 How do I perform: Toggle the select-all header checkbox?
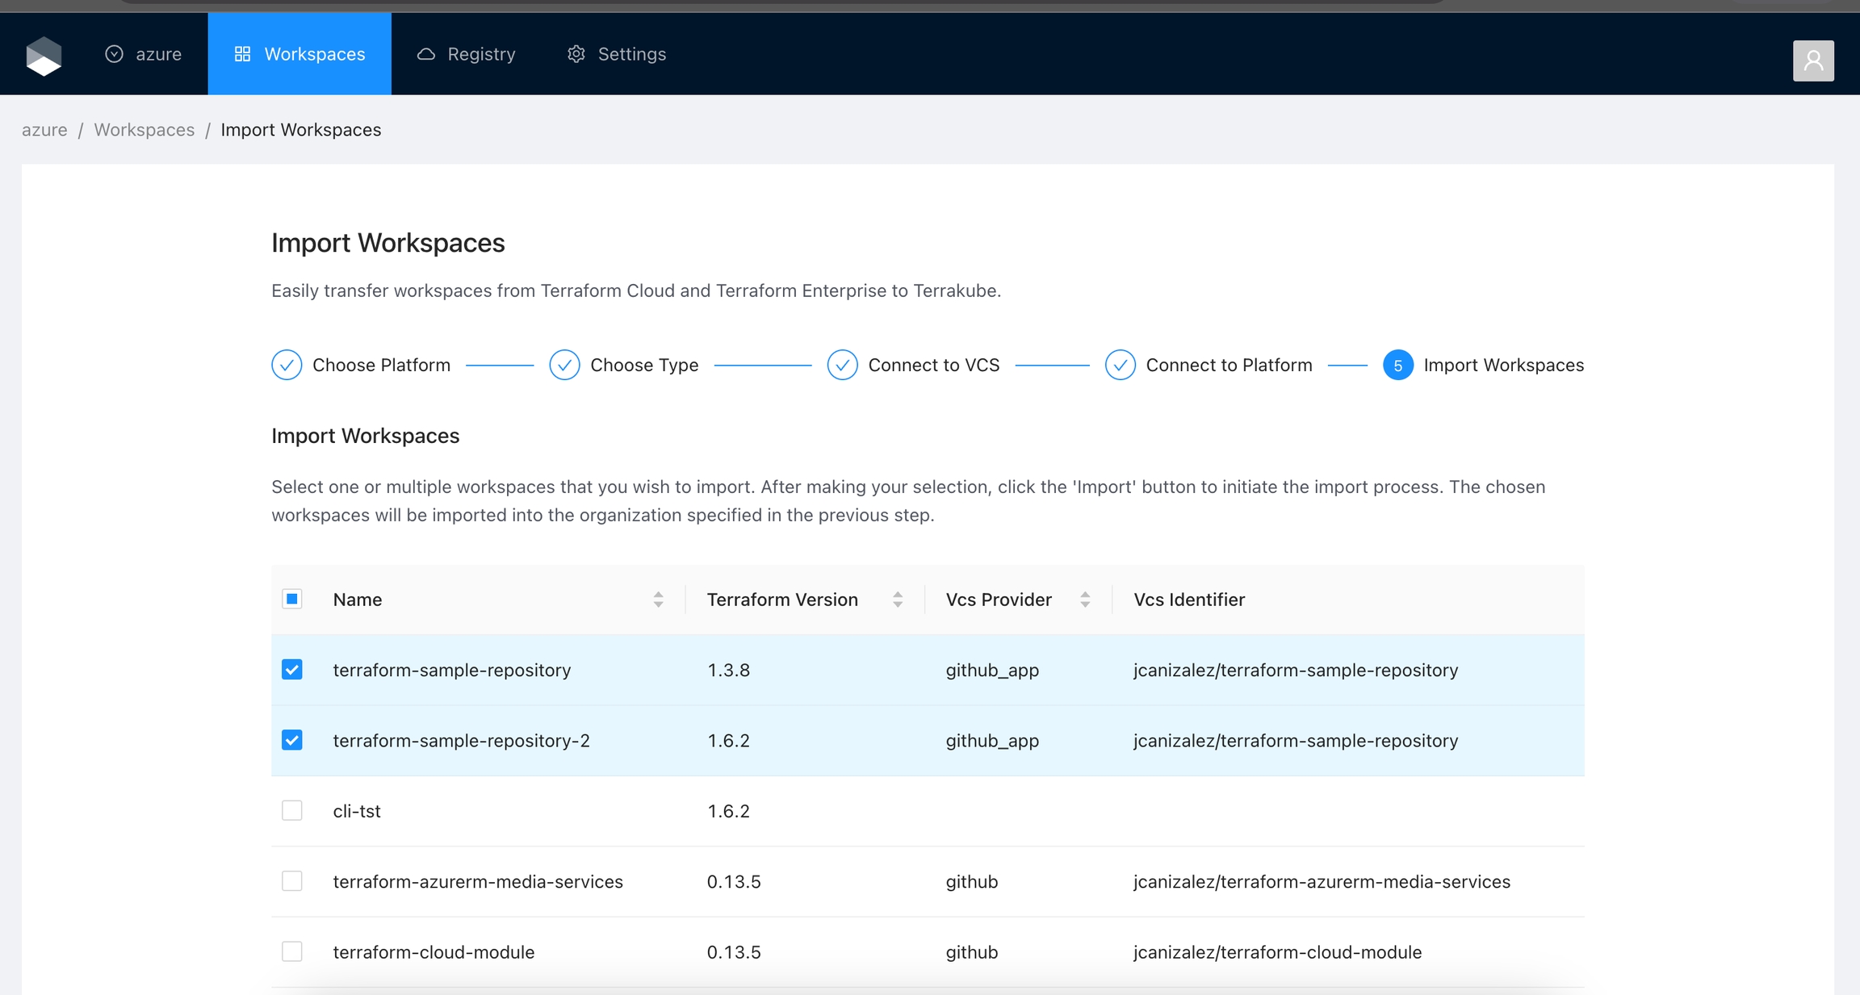click(x=292, y=599)
